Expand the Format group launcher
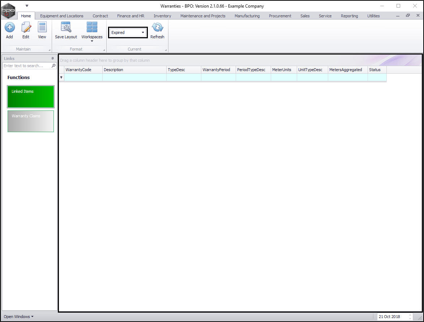The image size is (424, 322). [104, 50]
